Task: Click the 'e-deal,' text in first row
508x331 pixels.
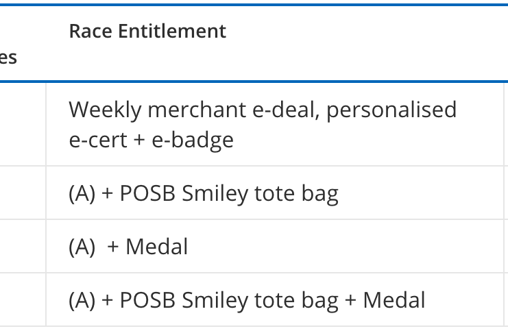Action: click(x=286, y=110)
